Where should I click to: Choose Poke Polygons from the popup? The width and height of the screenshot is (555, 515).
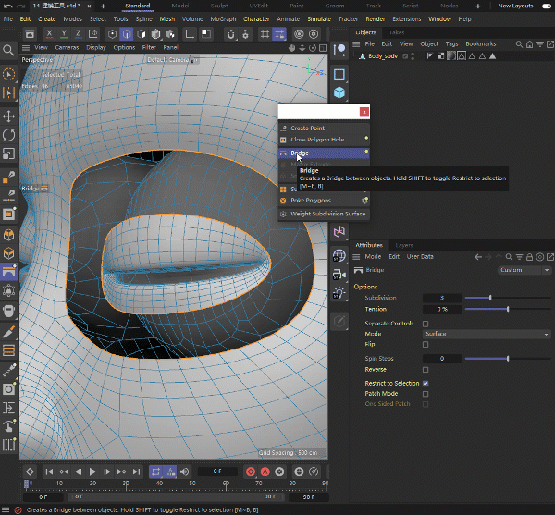tap(311, 200)
